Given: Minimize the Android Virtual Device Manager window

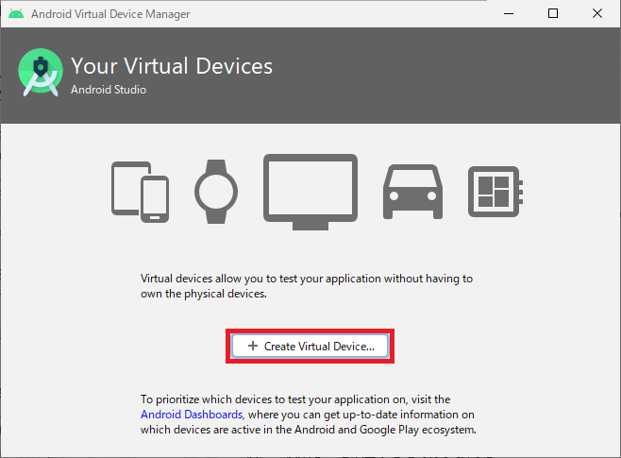Looking at the screenshot, I should coord(509,14).
